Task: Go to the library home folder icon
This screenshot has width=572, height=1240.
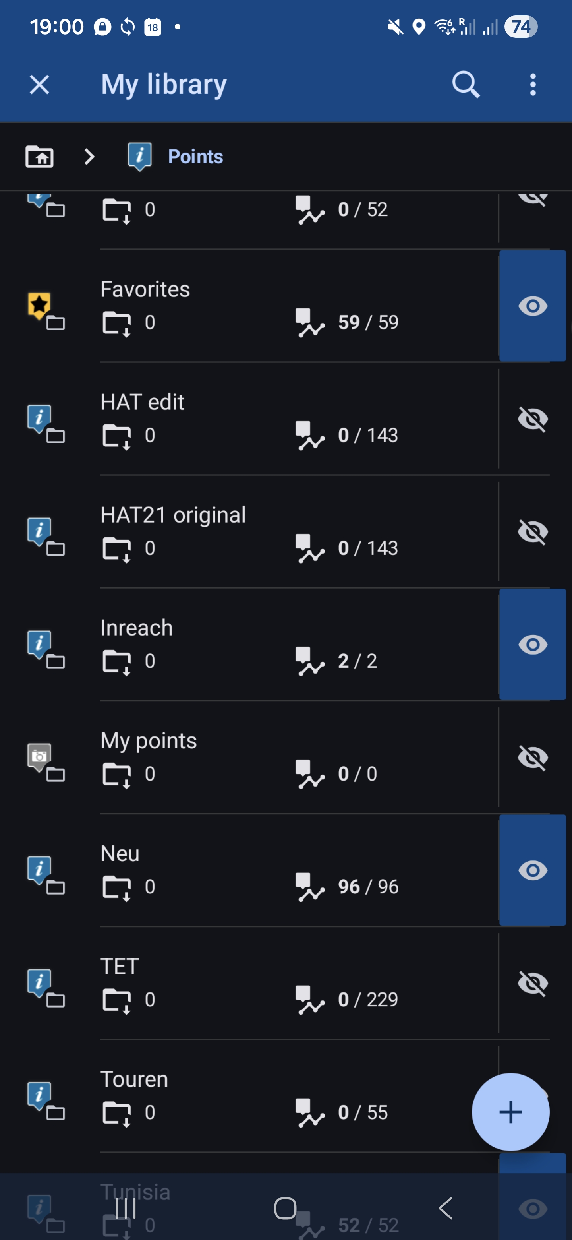Action: point(39,157)
